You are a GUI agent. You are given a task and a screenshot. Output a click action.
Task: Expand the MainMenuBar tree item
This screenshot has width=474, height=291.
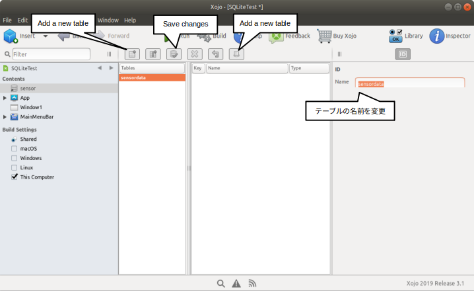(5, 116)
